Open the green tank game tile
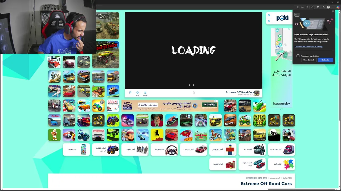 click(259, 106)
